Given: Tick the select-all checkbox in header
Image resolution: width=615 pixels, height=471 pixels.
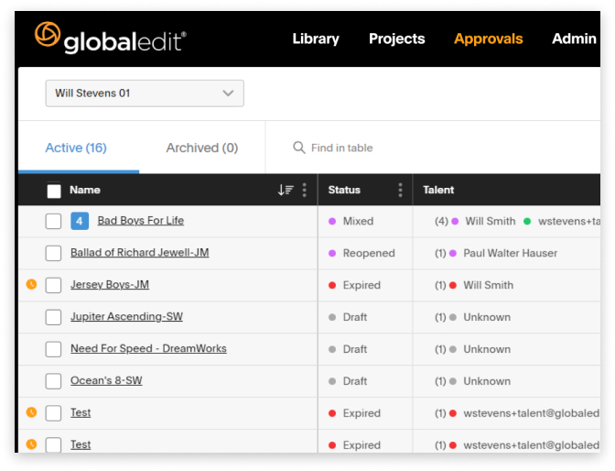Looking at the screenshot, I should pos(54,191).
